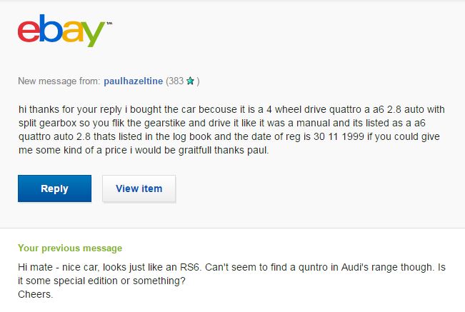Open sender profile paulhazeltine

pyautogui.click(x=133, y=81)
